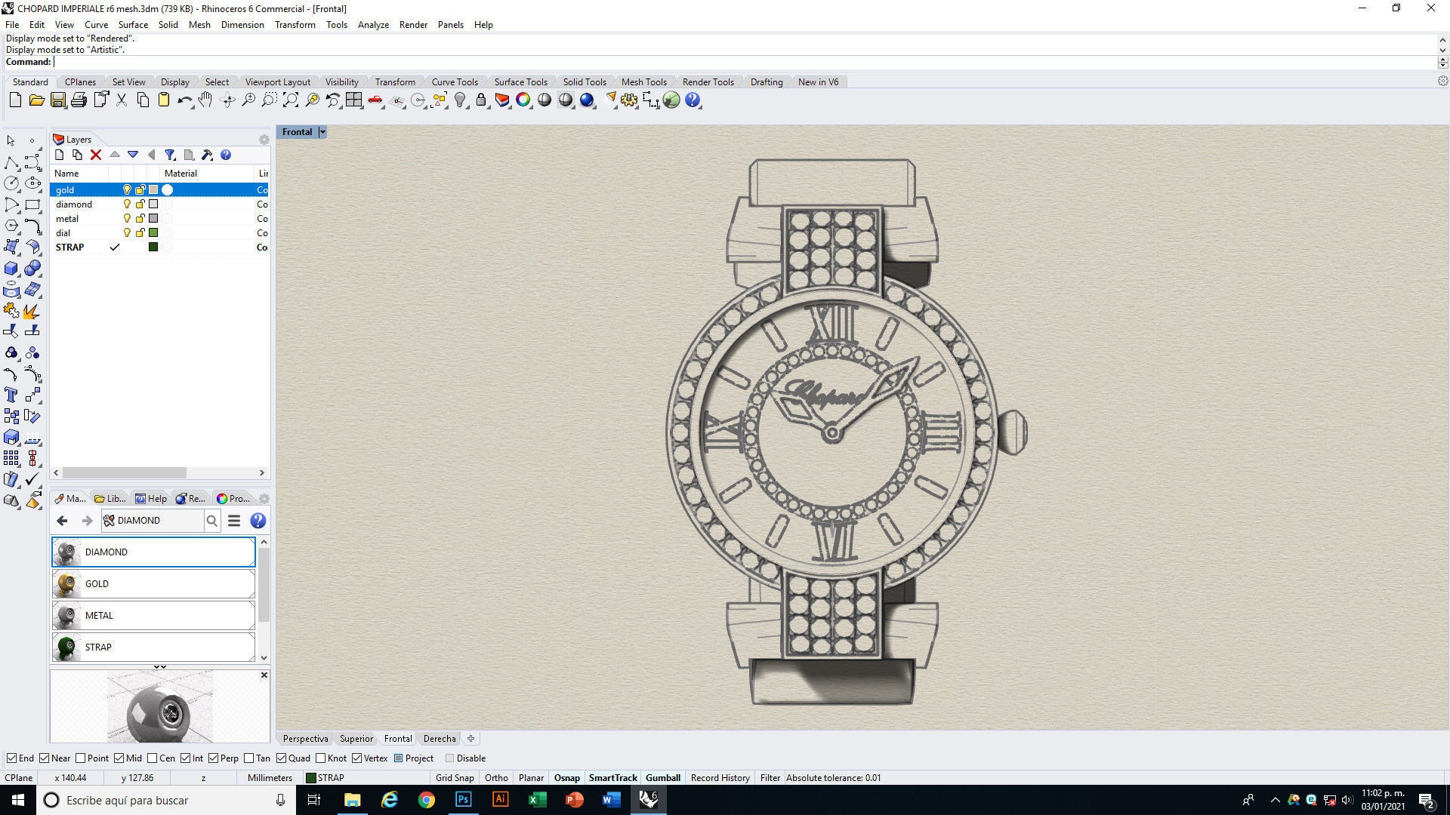Viewport: 1450px width, 815px height.
Task: Click the move layer down arrow
Action: pos(133,155)
